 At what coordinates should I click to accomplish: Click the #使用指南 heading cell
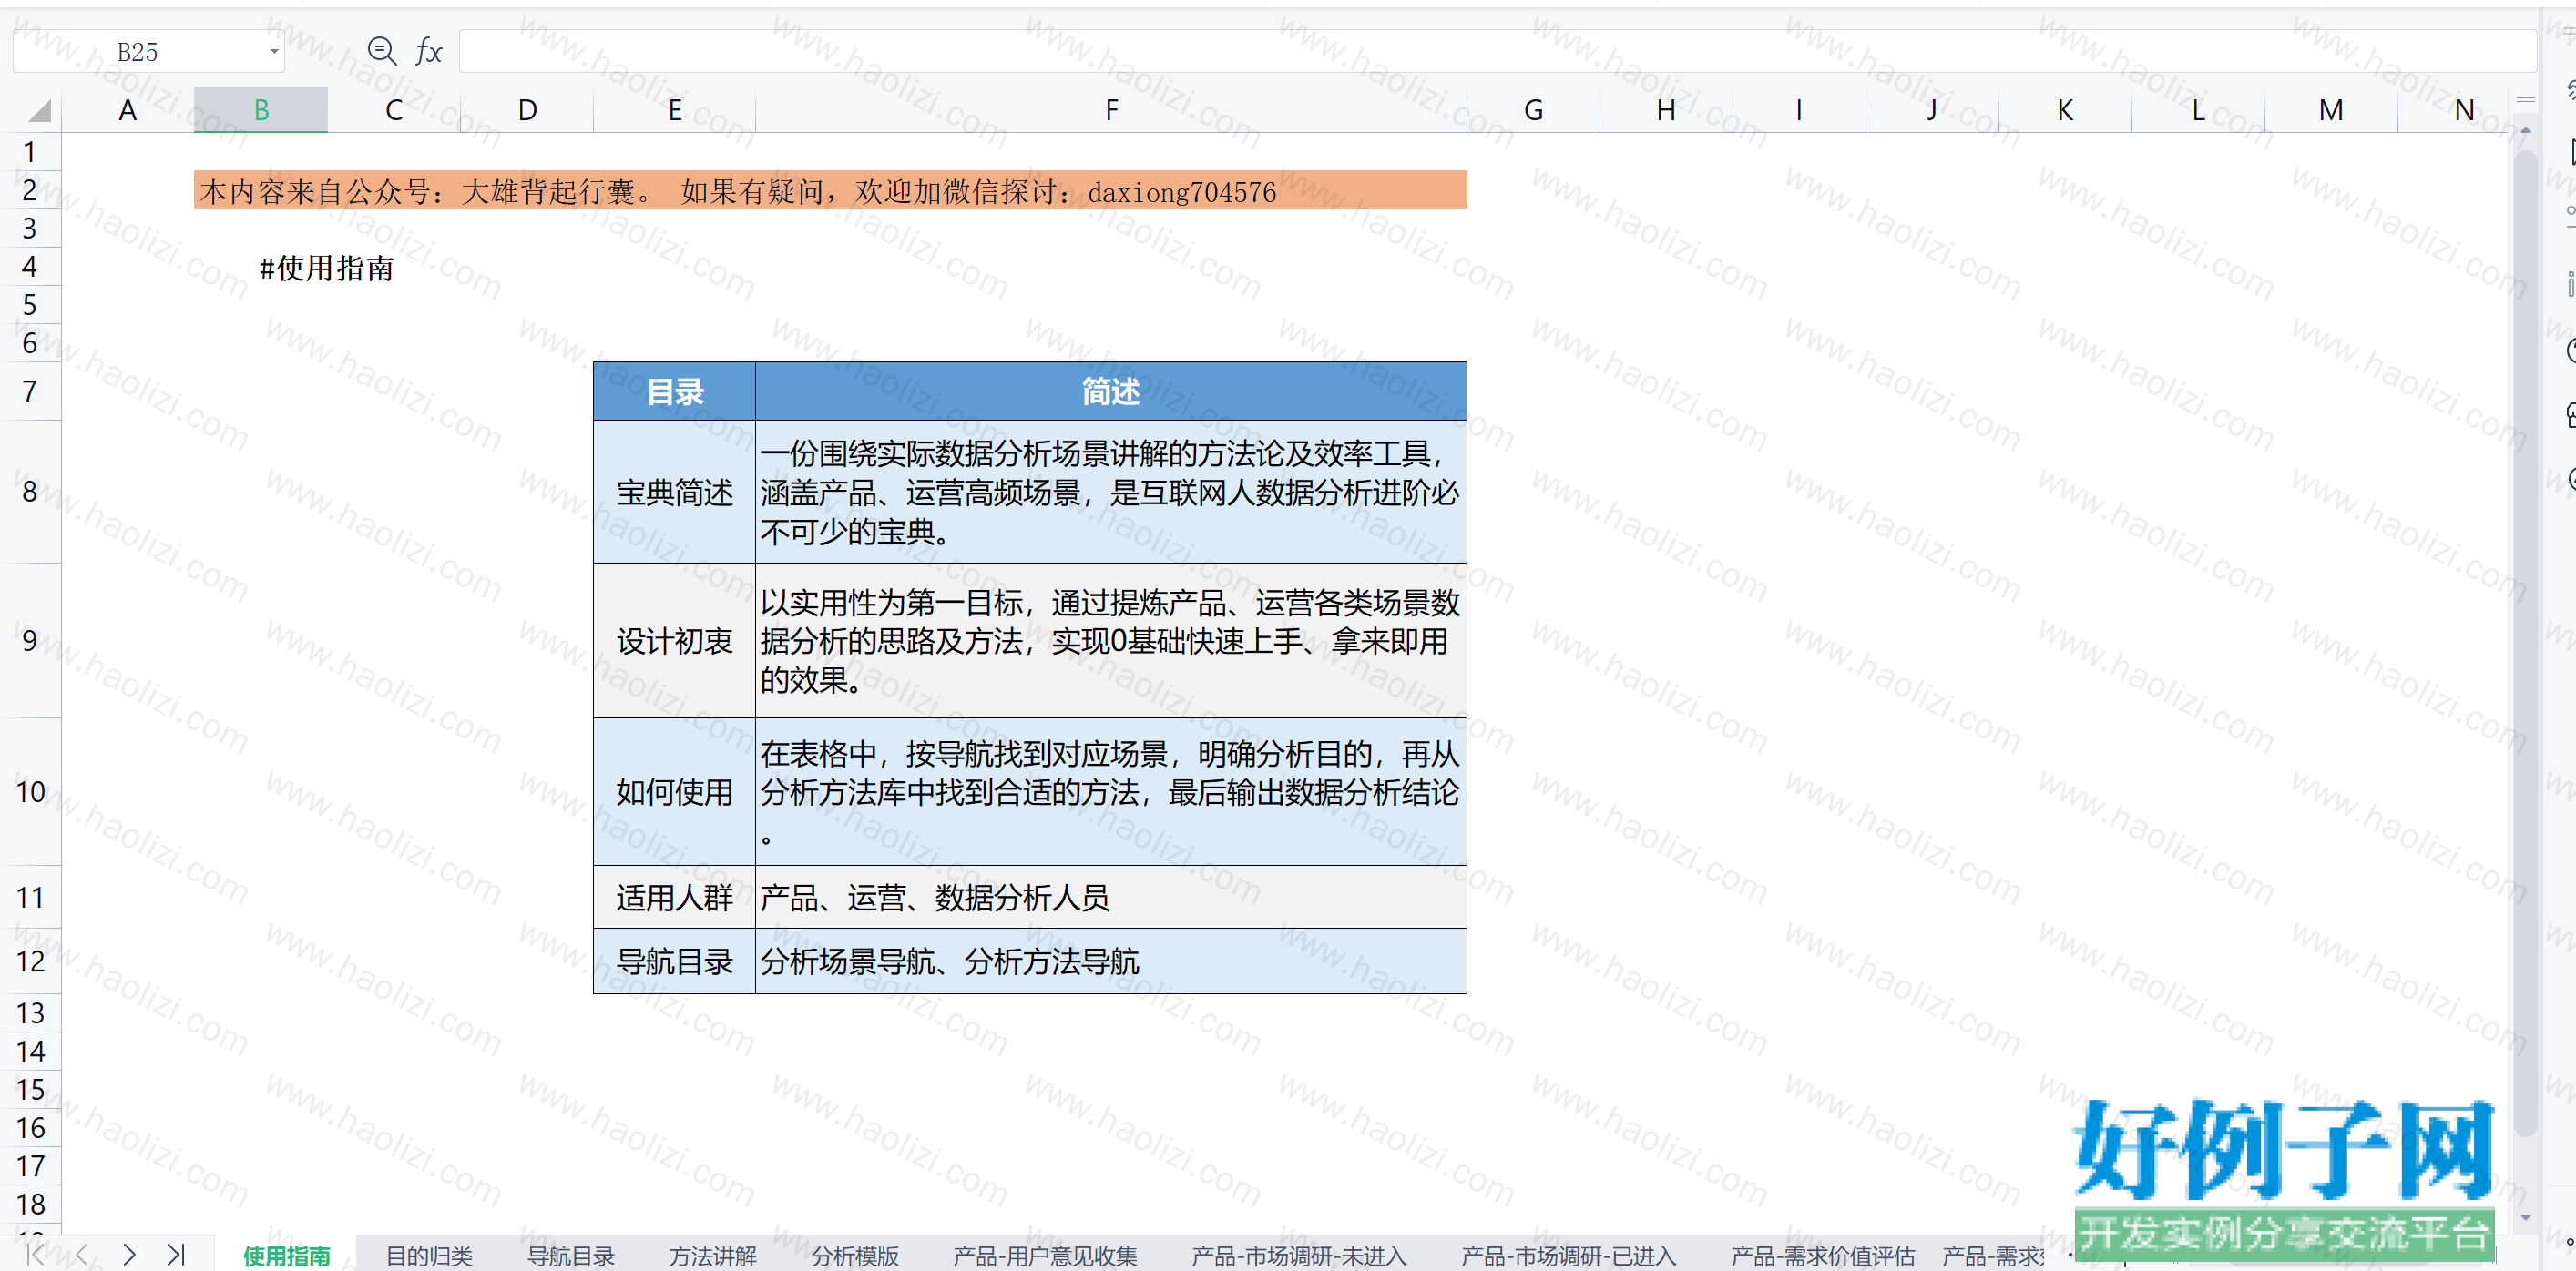327,267
